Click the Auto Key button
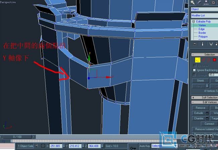This screenshot has height=150, width=218. pos(145,146)
